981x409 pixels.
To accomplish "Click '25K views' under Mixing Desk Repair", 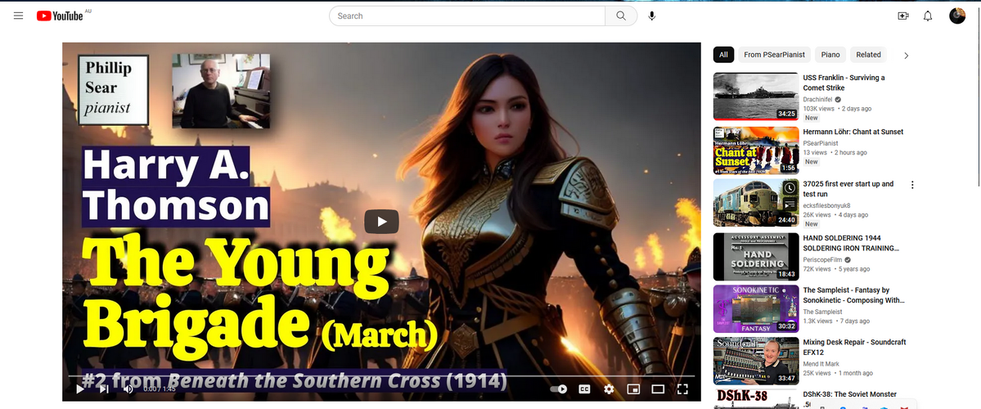I will click(x=817, y=373).
